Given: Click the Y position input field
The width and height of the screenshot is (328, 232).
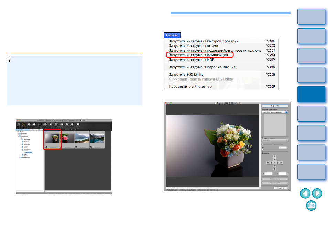Looking at the screenshot, I should point(283,173).
